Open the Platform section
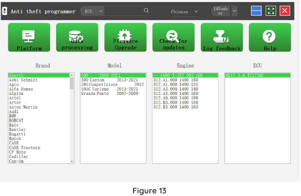 (29, 37)
